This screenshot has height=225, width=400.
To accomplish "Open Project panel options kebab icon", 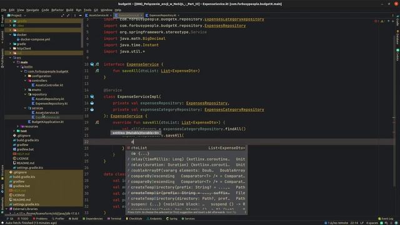I will (75, 16).
